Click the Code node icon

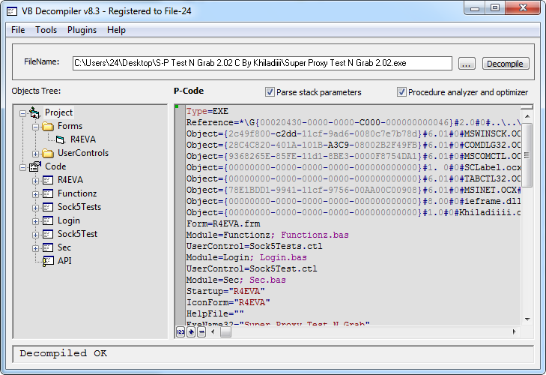[x=34, y=166]
